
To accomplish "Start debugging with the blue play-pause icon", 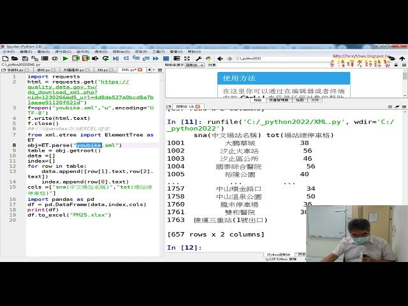I will click(x=116, y=59).
